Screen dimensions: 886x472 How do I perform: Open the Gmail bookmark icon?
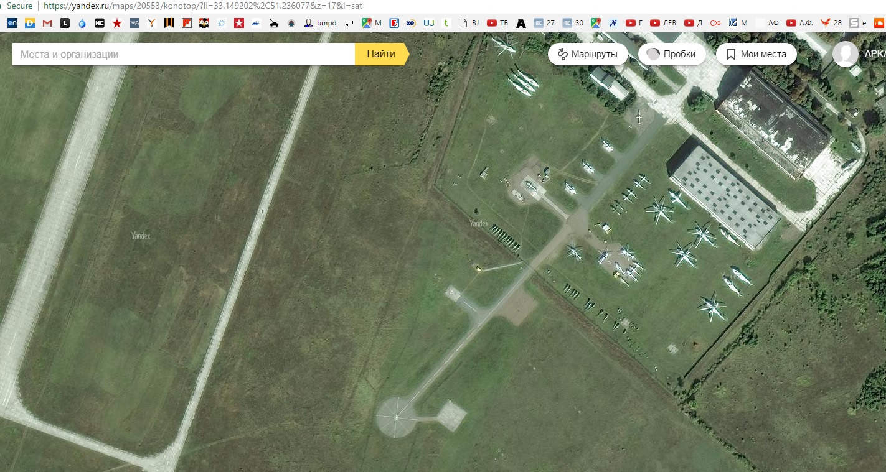point(47,23)
